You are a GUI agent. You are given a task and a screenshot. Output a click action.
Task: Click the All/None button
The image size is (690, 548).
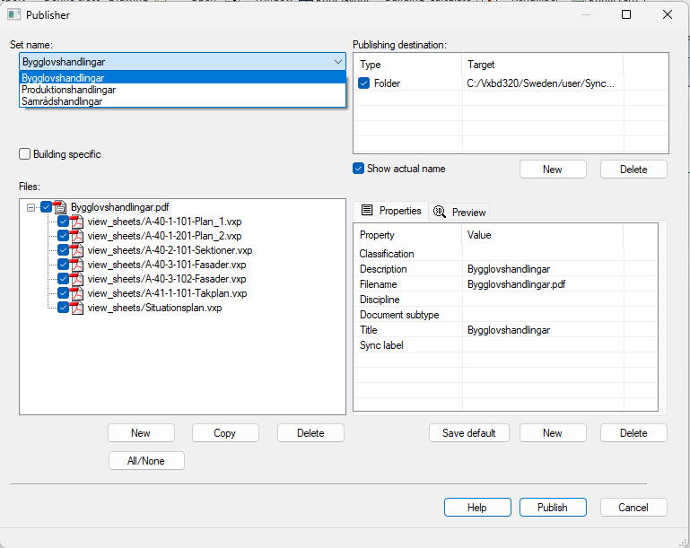pyautogui.click(x=146, y=460)
